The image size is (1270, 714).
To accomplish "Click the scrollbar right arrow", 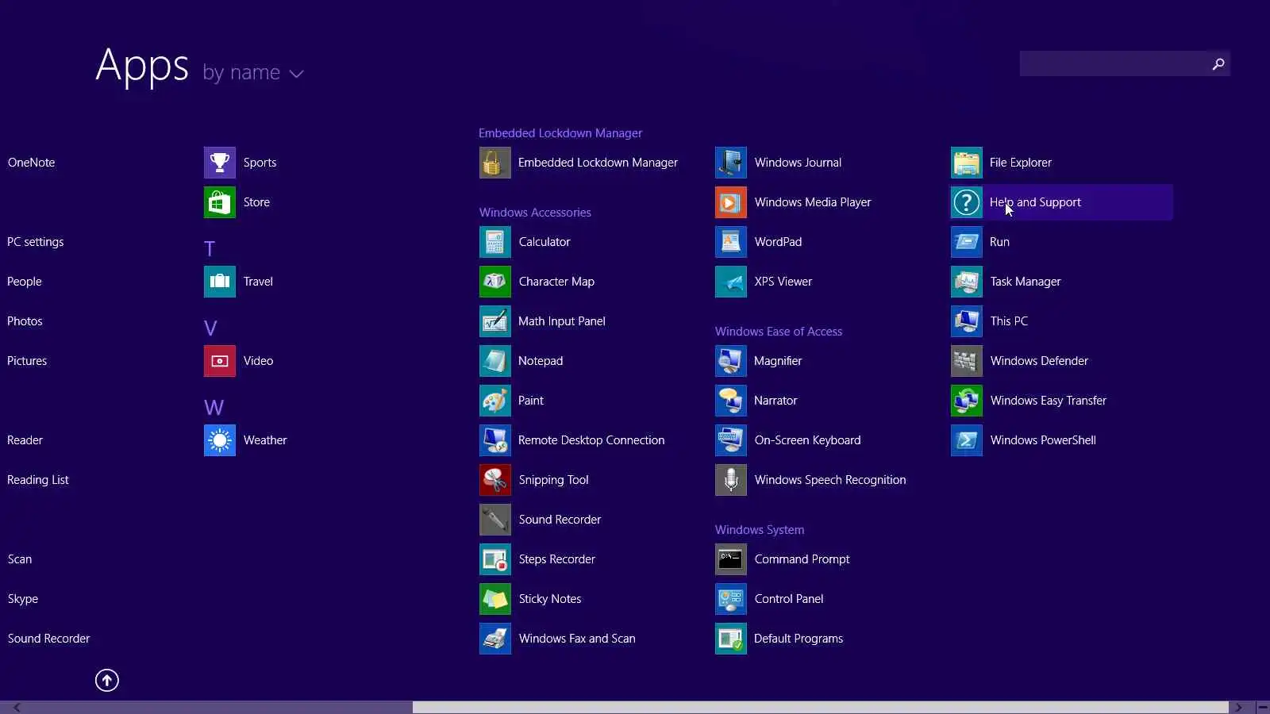I will click(1238, 708).
